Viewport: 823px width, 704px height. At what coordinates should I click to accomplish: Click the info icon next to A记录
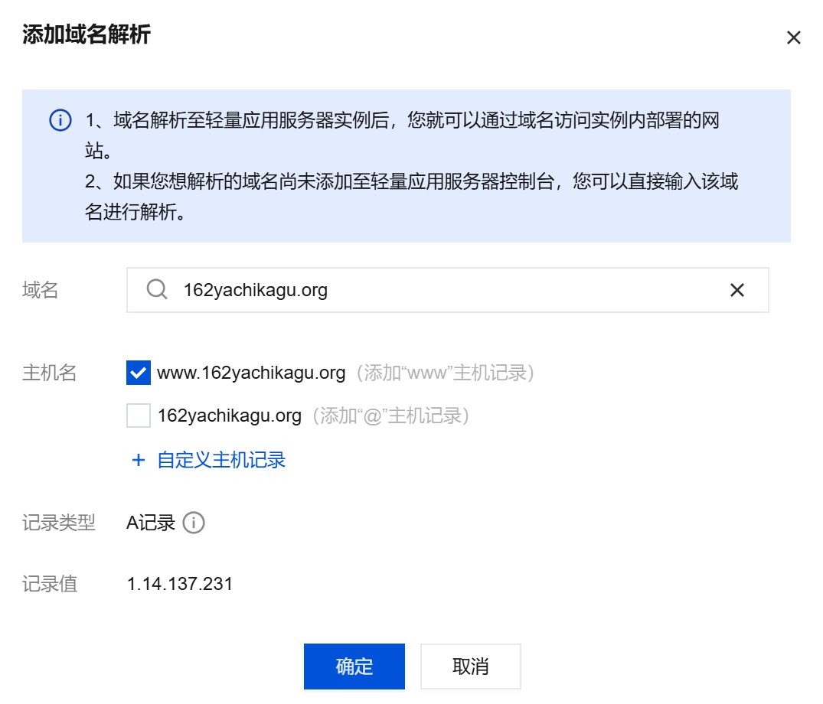coord(194,523)
